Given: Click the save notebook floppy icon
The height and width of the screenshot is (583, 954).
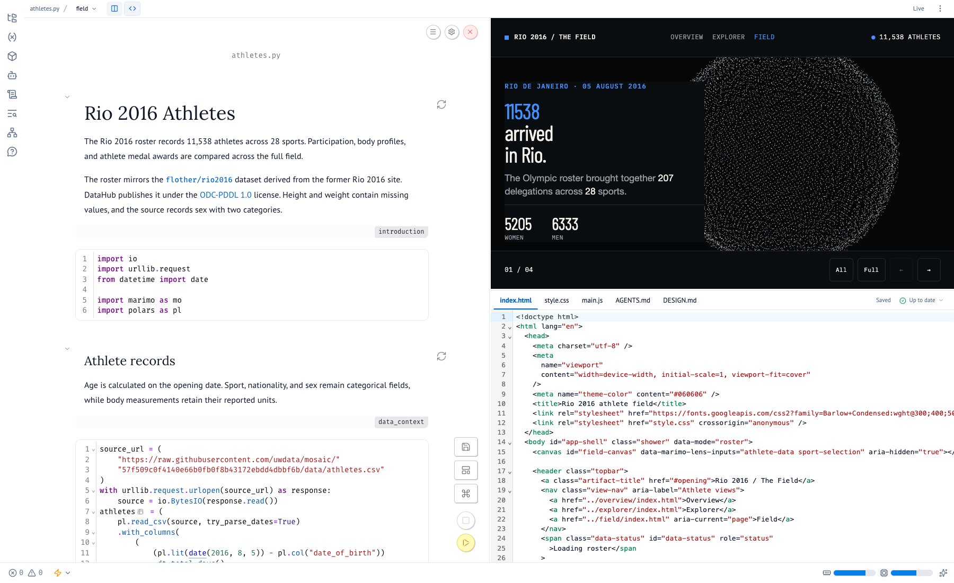Looking at the screenshot, I should pos(466,447).
